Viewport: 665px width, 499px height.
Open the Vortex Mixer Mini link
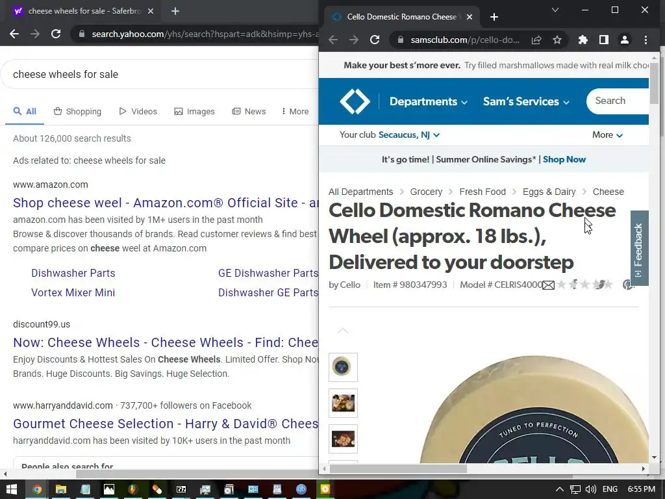point(73,293)
